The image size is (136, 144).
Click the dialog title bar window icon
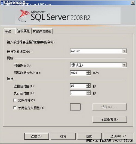pyautogui.click(x=2, y=3)
